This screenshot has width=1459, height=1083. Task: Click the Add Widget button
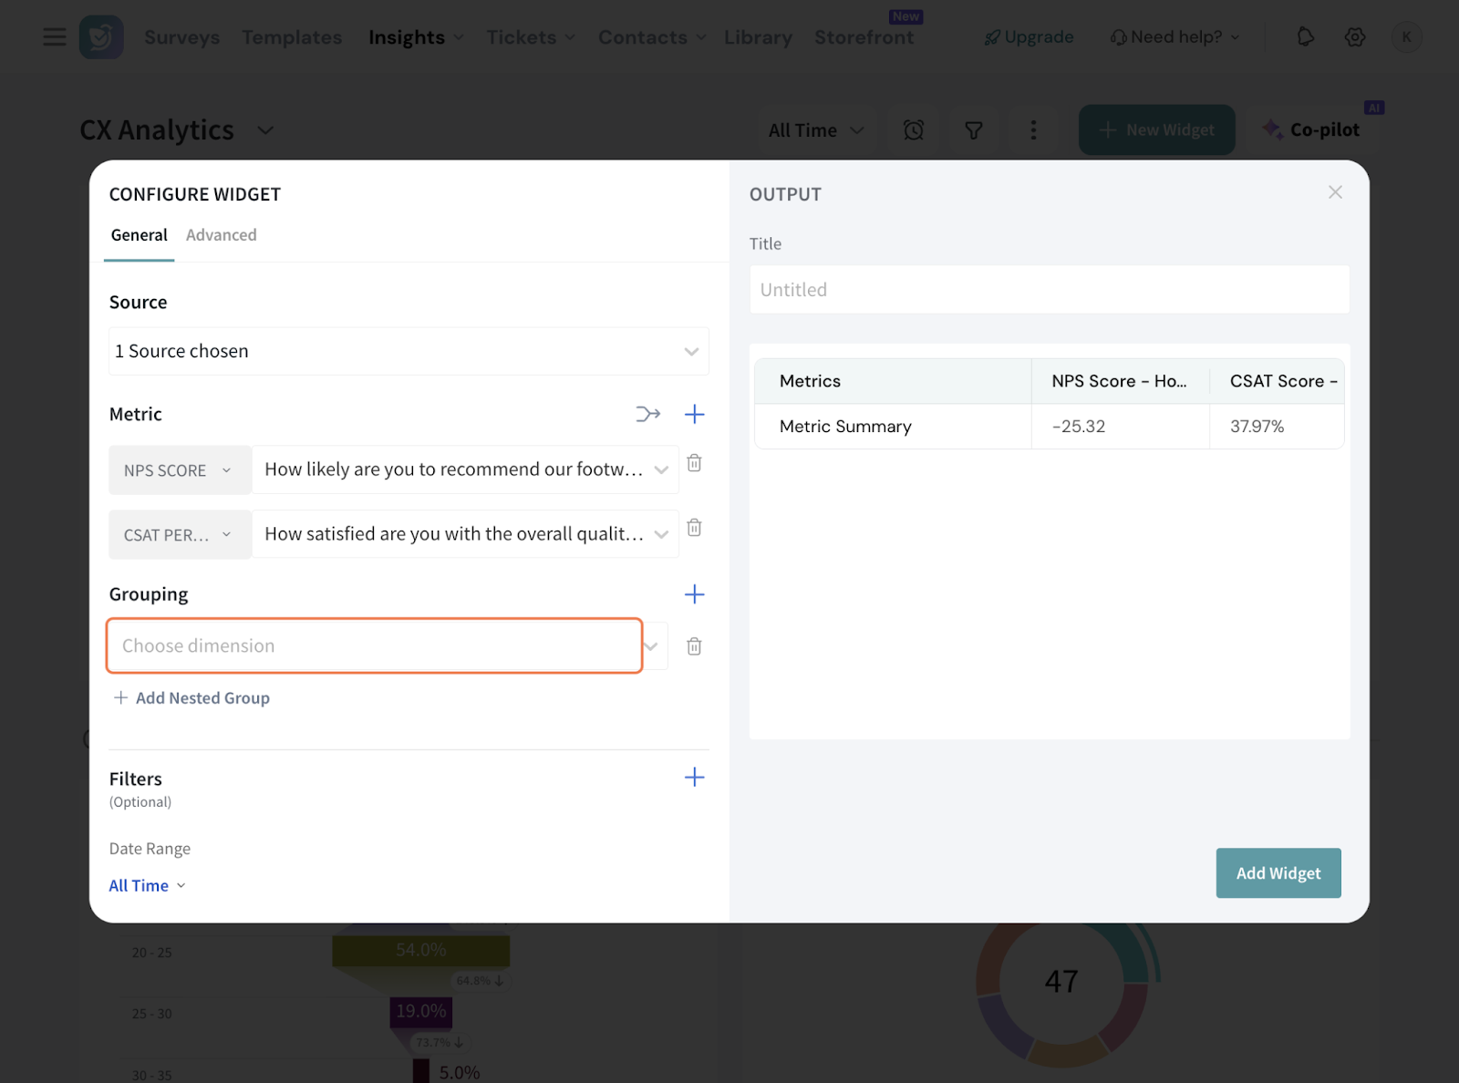pos(1278,873)
